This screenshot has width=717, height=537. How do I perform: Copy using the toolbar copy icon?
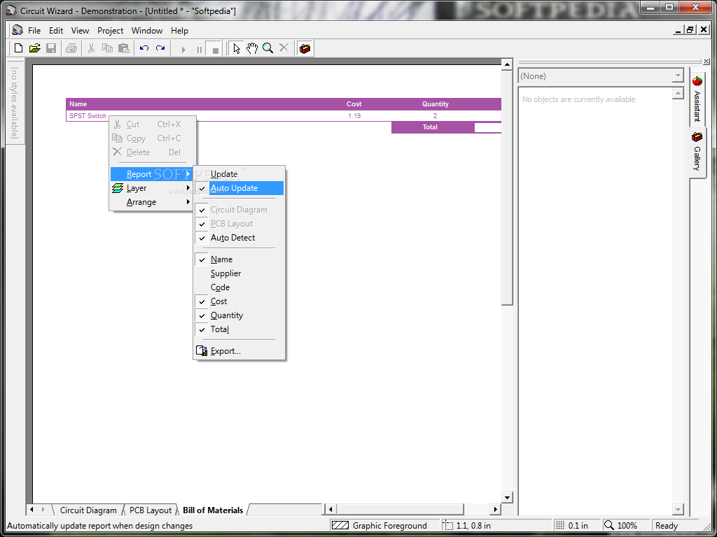coord(107,48)
